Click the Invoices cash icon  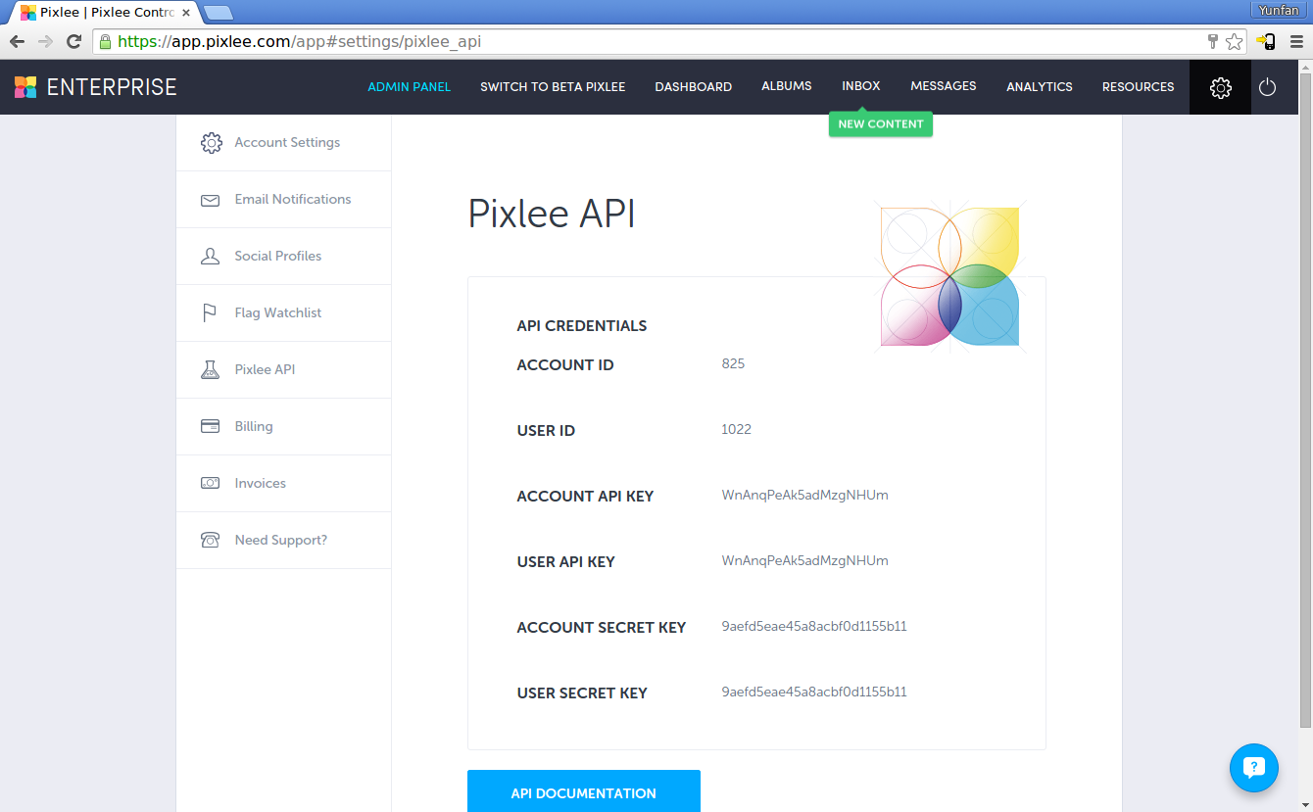point(210,484)
